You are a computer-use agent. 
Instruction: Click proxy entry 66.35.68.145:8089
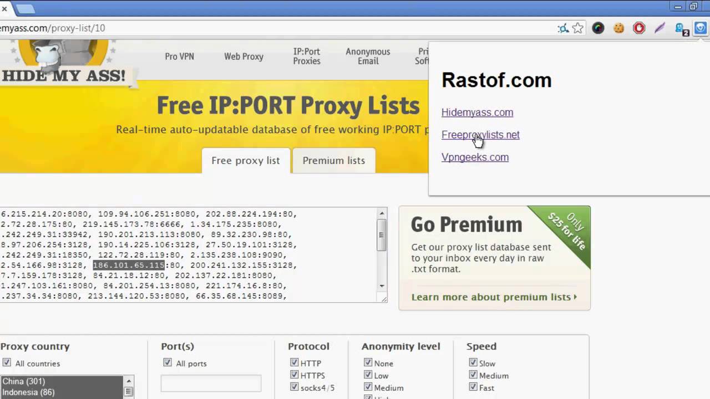coord(240,296)
